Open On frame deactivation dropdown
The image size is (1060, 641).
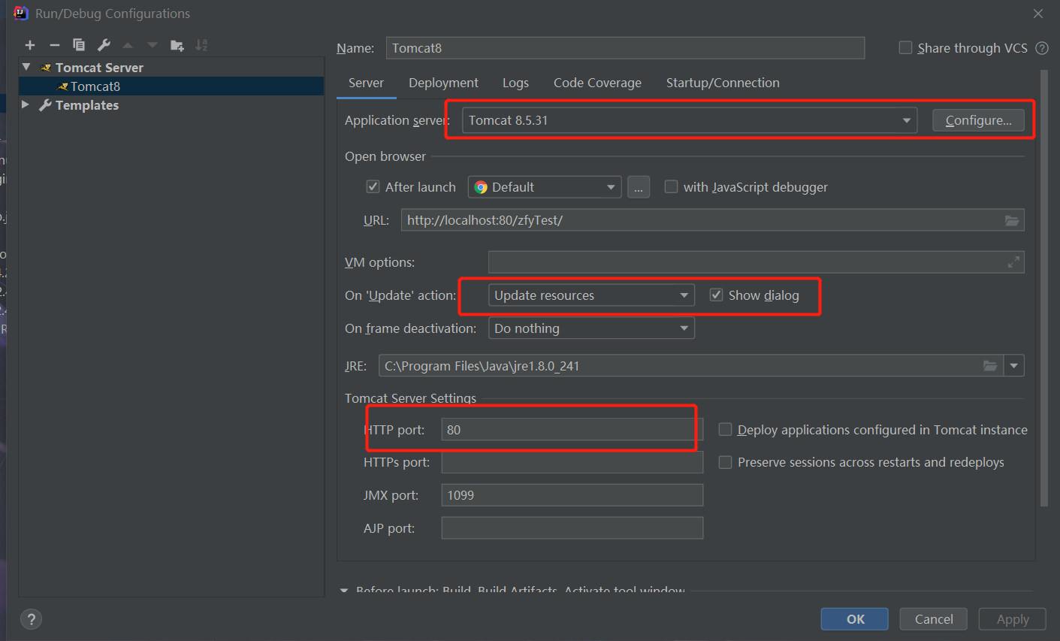pyautogui.click(x=591, y=328)
